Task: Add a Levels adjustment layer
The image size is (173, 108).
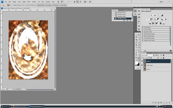Action: [155, 15]
